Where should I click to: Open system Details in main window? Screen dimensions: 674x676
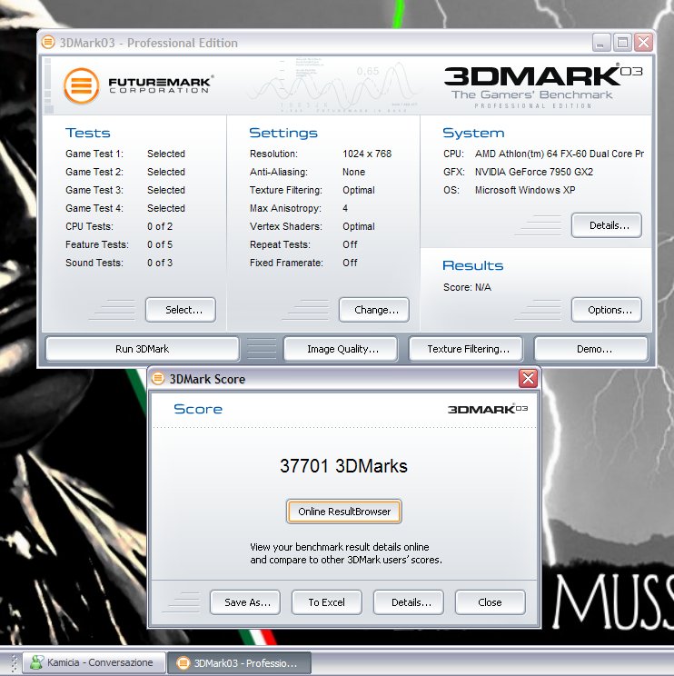(x=606, y=224)
